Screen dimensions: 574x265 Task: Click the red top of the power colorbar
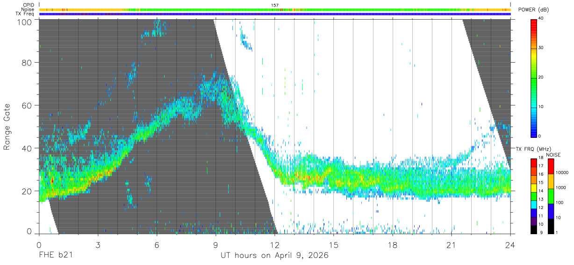pos(533,22)
